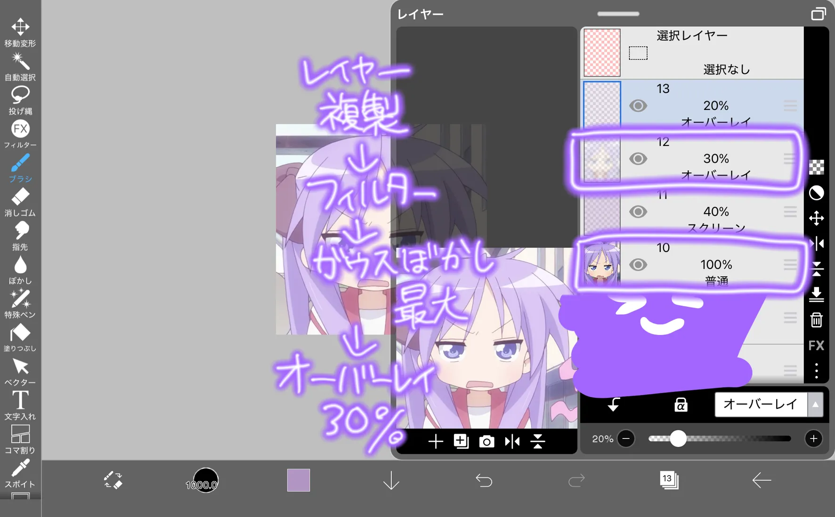The image size is (835, 517).
Task: Open the three-dot layer options menu
Action: point(817,371)
